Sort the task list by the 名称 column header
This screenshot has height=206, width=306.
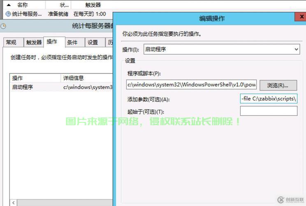(23, 5)
